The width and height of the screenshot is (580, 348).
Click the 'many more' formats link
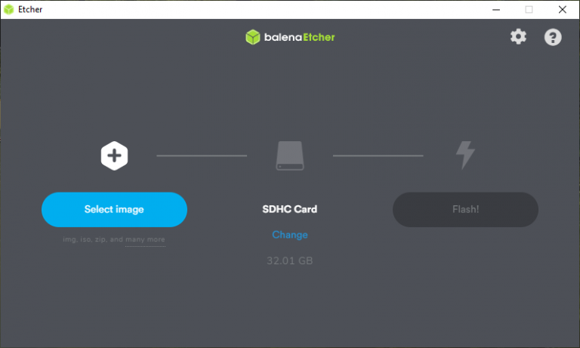point(145,239)
